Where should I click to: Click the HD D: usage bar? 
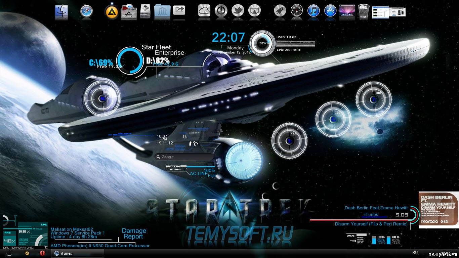click(x=389, y=240)
